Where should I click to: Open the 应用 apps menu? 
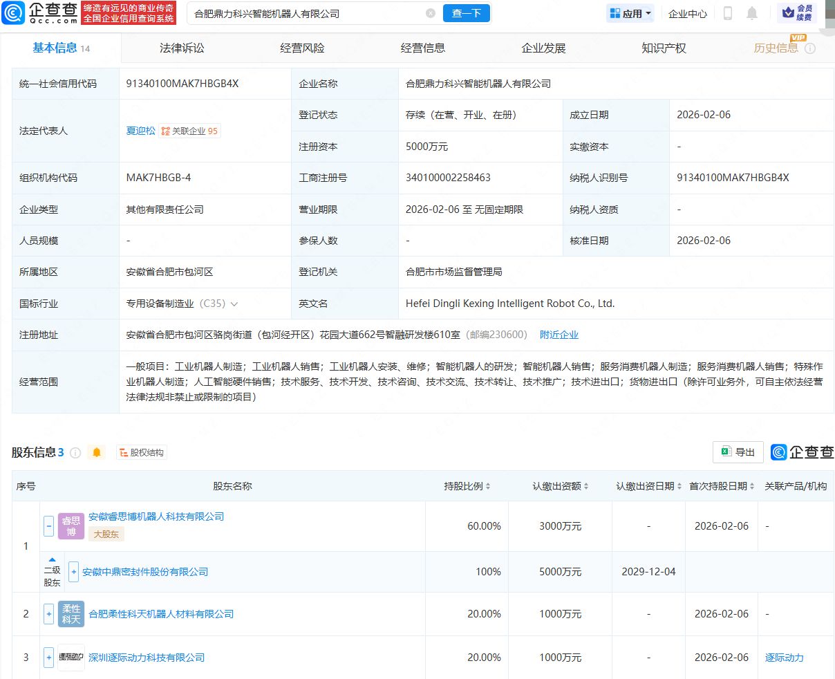click(x=629, y=12)
